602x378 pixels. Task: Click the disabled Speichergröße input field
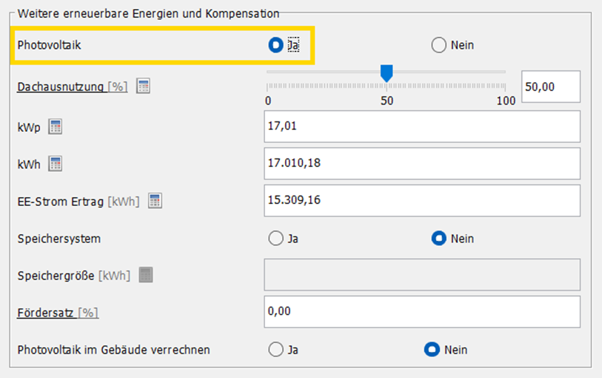422,275
